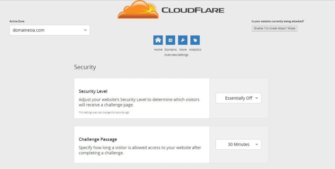Click the Home label under the icons
335x169 pixels.
pos(158,50)
